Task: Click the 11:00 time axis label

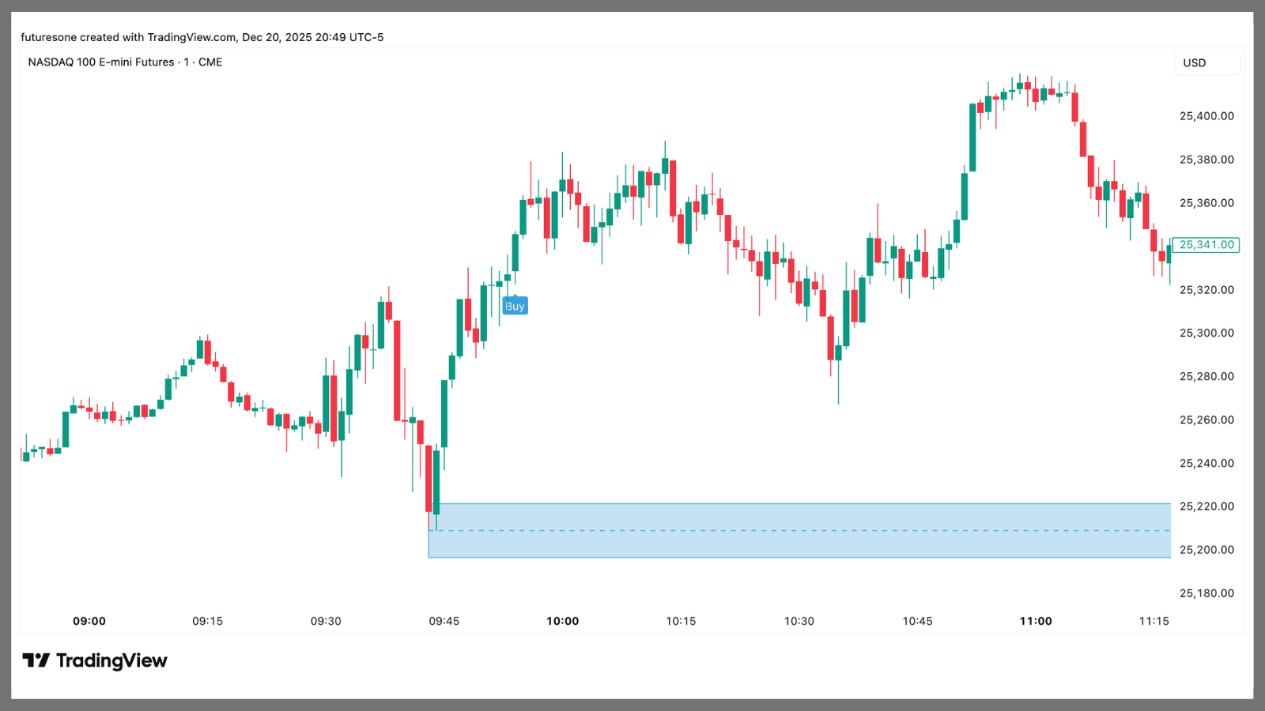Action: 1036,621
